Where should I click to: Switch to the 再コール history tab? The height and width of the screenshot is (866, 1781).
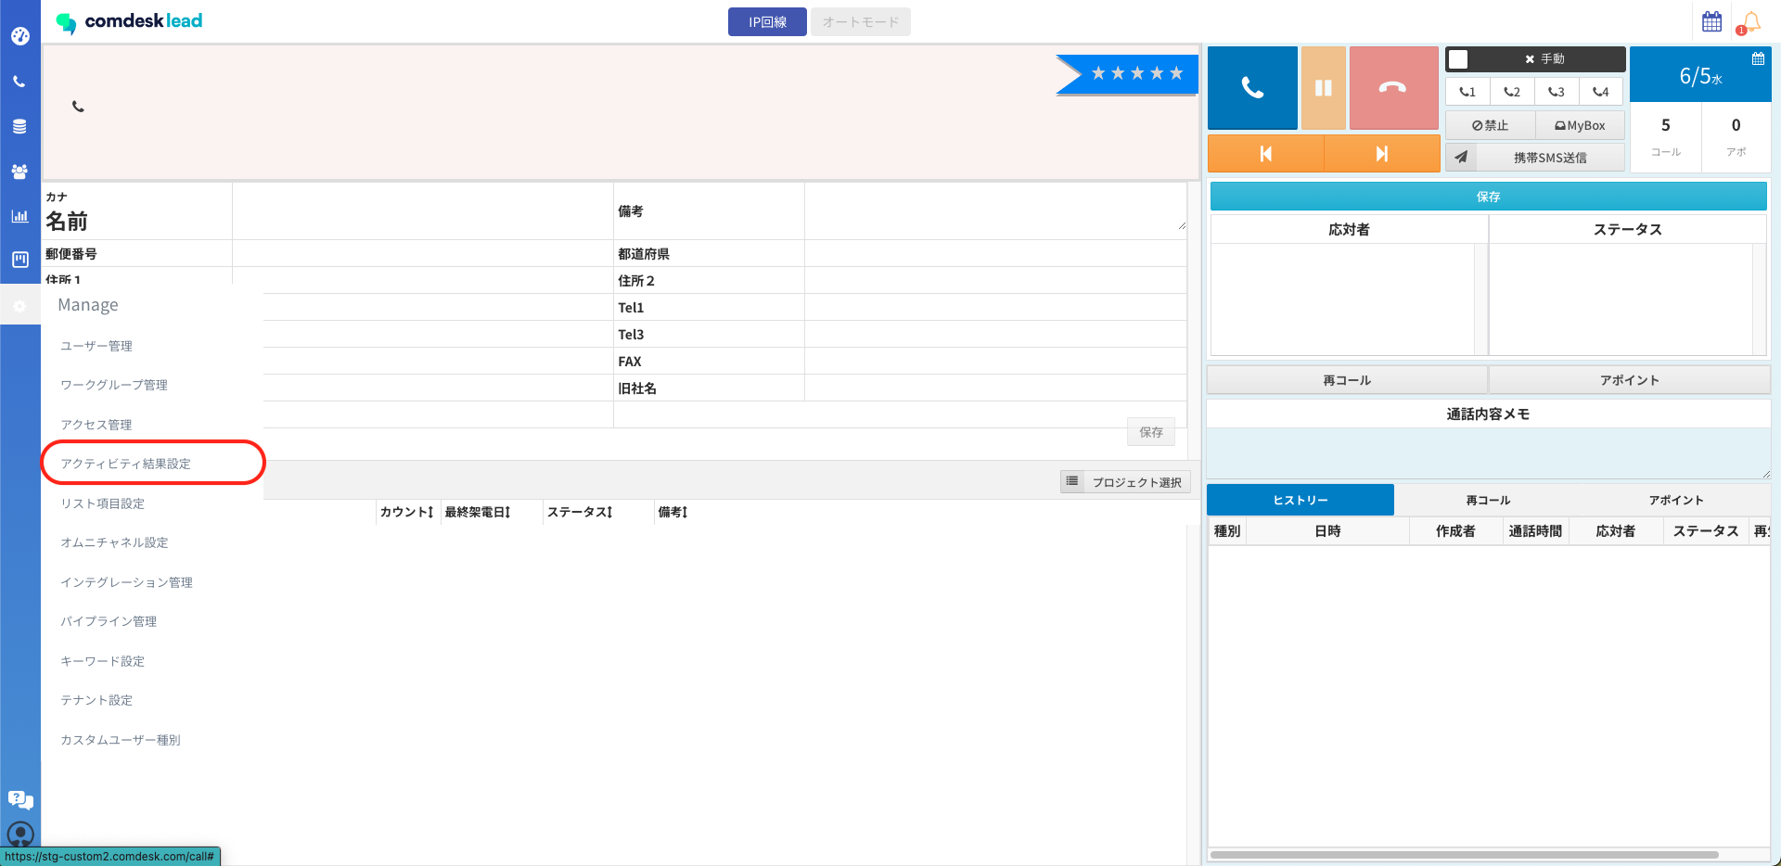tap(1488, 500)
